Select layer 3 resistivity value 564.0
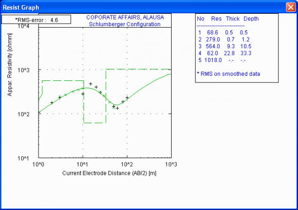The width and height of the screenshot is (298, 210). (213, 46)
